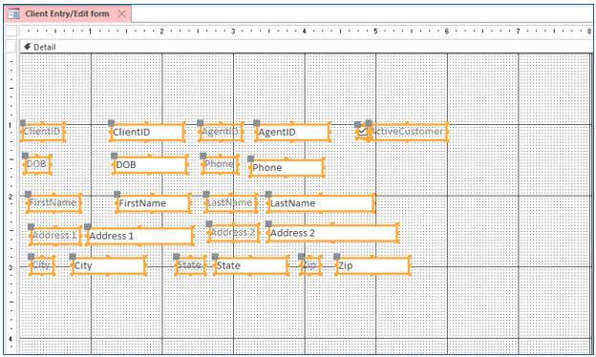Image resolution: width=596 pixels, height=357 pixels.
Task: Select the City text box
Action: click(x=108, y=265)
